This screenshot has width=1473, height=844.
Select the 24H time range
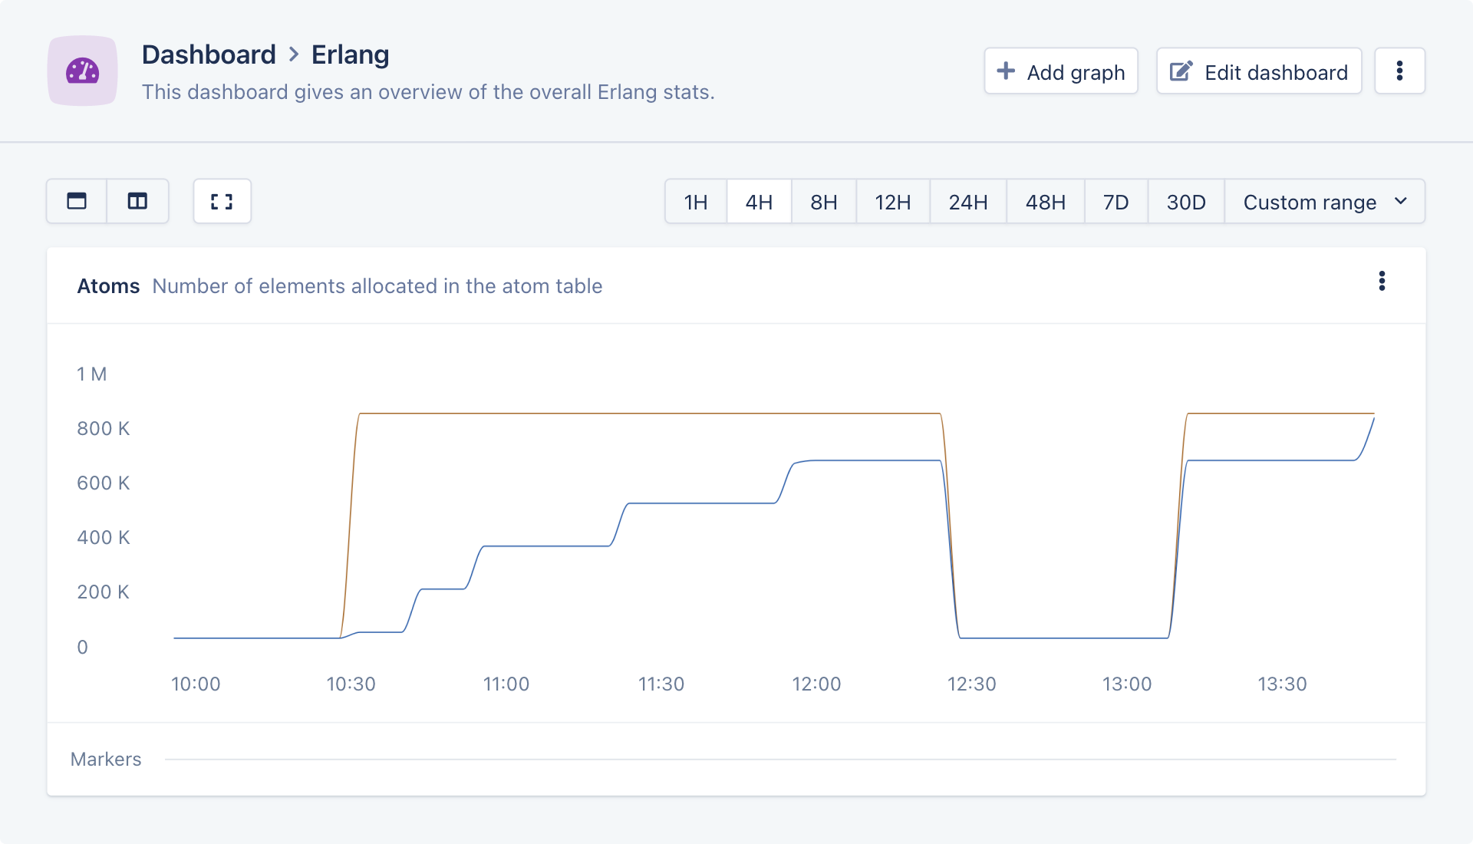(968, 202)
